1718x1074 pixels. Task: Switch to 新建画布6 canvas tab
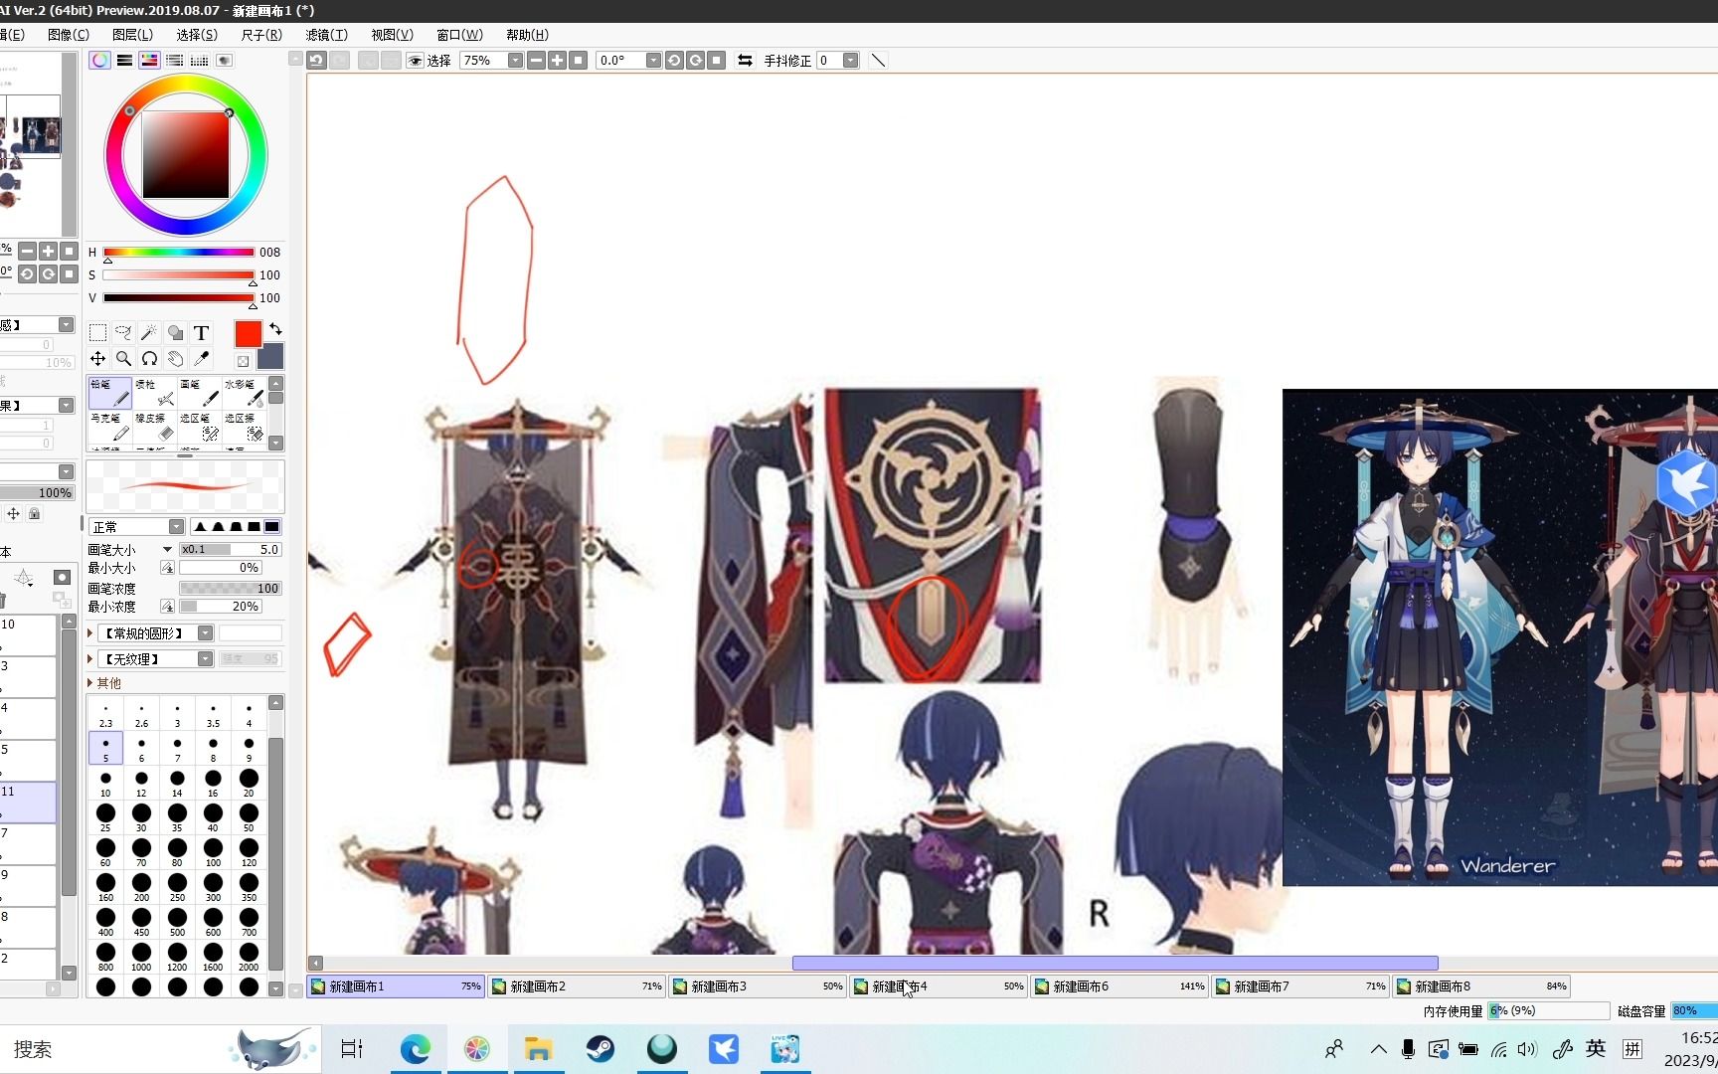coord(1119,985)
